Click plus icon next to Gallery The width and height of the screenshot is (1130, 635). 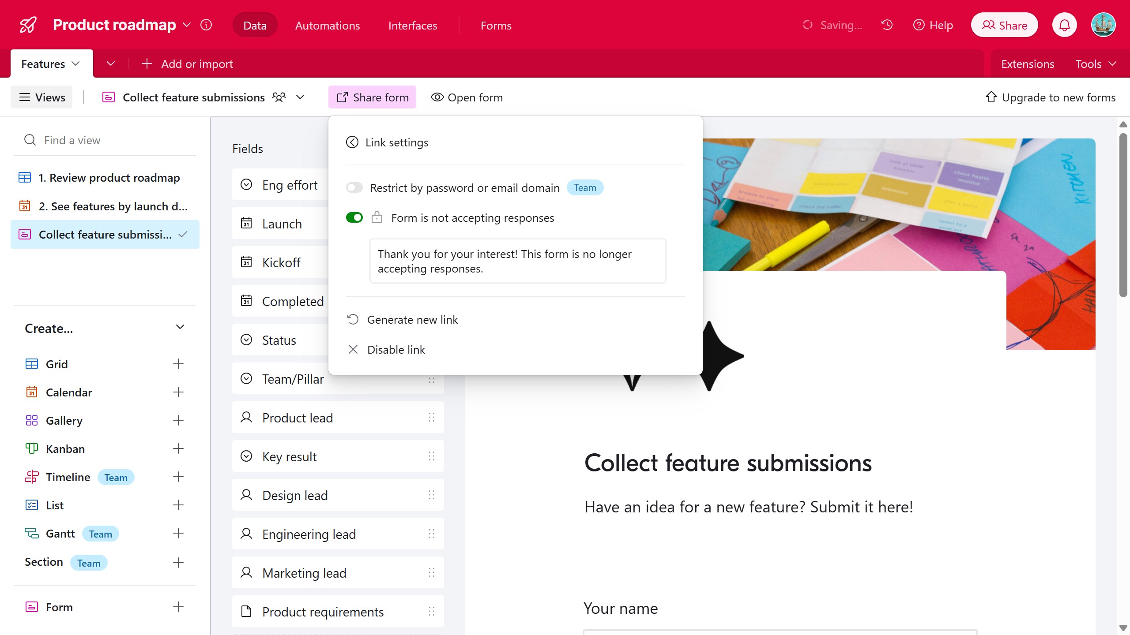[178, 420]
